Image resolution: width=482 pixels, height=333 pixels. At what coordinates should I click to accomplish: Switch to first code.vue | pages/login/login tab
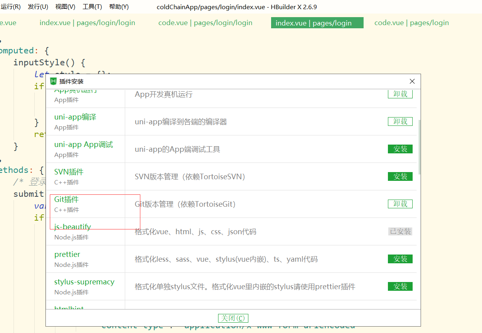205,23
